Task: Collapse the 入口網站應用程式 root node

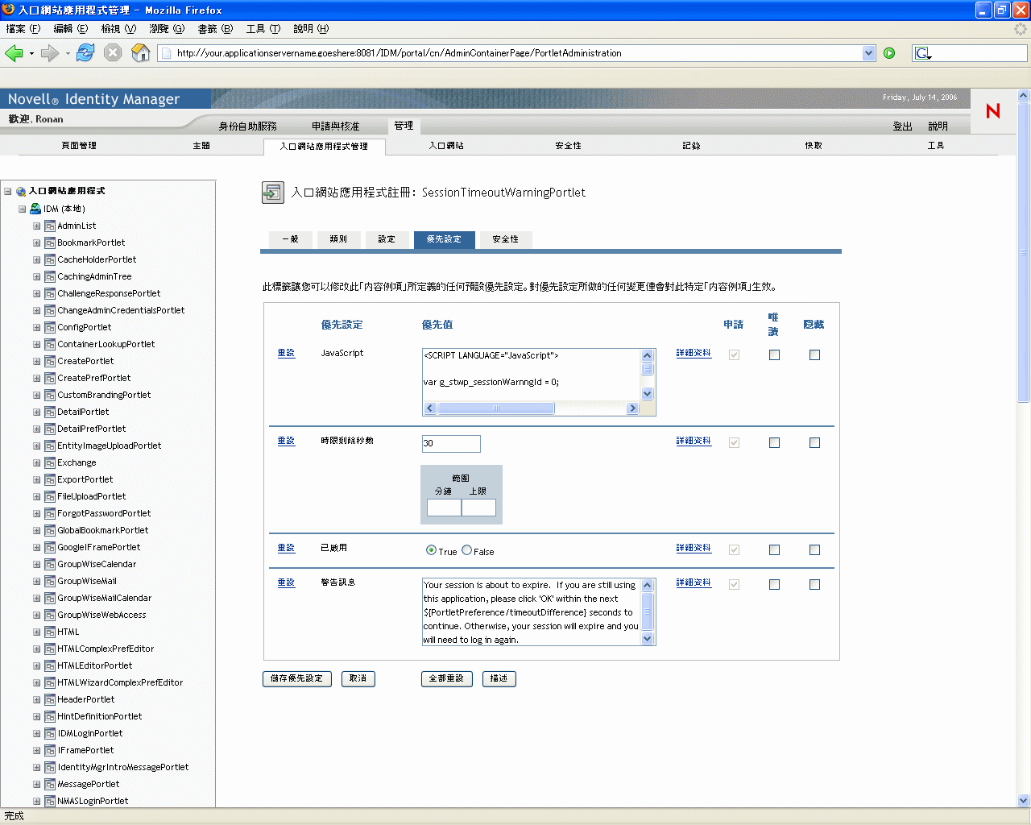Action: point(7,192)
